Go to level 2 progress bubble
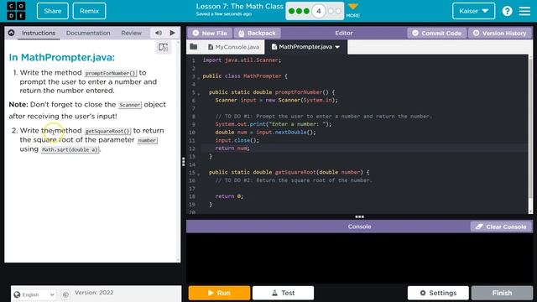537x302 pixels. 299,11
